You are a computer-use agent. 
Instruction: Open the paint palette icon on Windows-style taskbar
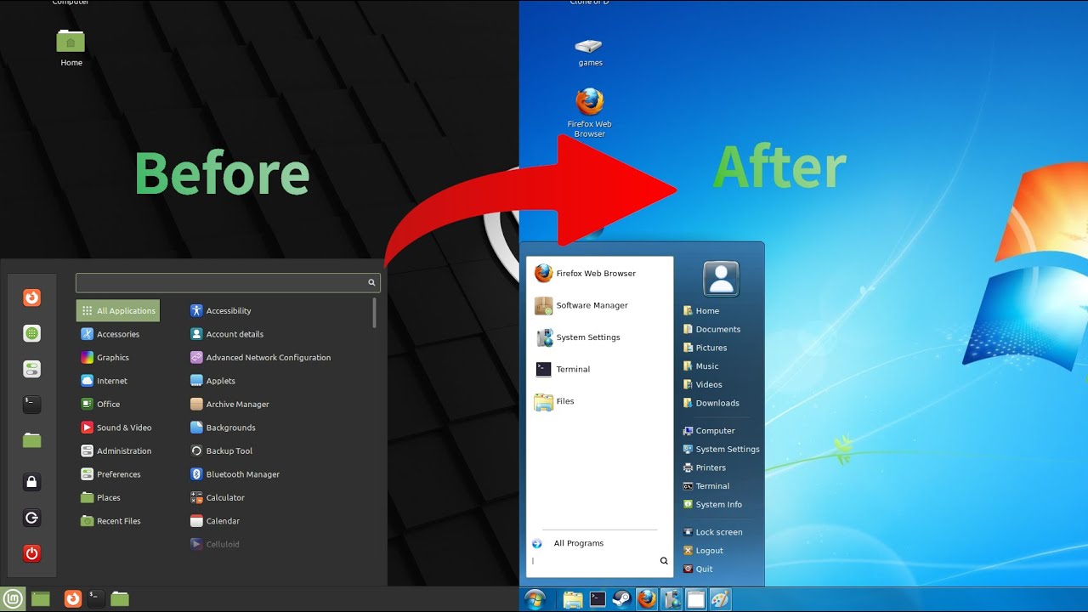pos(720,599)
